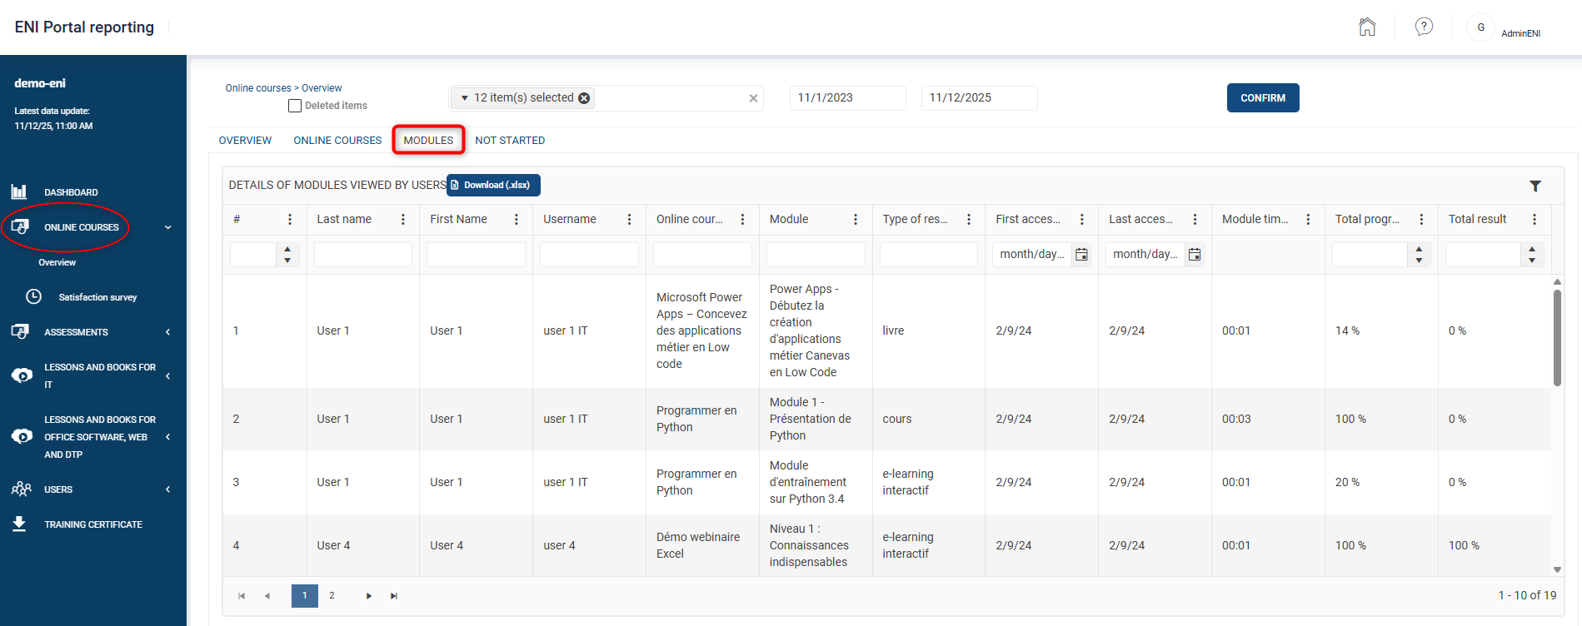The image size is (1582, 626).
Task: Go to the first page of results
Action: [x=242, y=596]
